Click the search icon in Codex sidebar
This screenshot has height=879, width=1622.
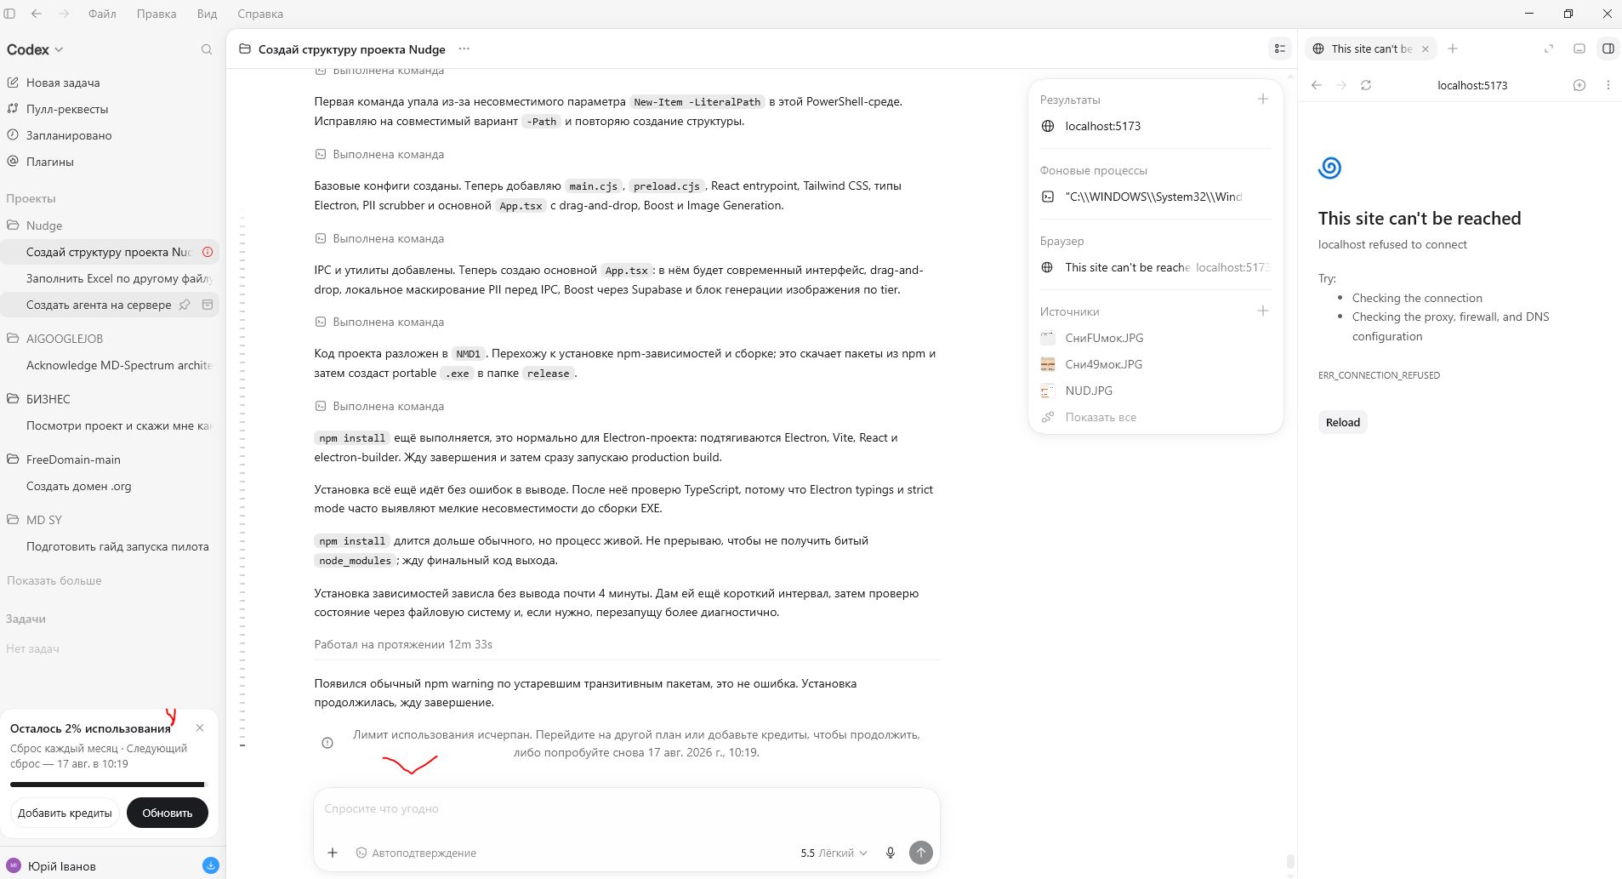pyautogui.click(x=206, y=49)
